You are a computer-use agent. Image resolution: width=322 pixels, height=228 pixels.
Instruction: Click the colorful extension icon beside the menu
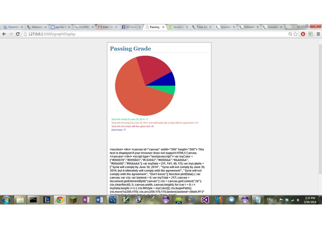click(x=310, y=34)
